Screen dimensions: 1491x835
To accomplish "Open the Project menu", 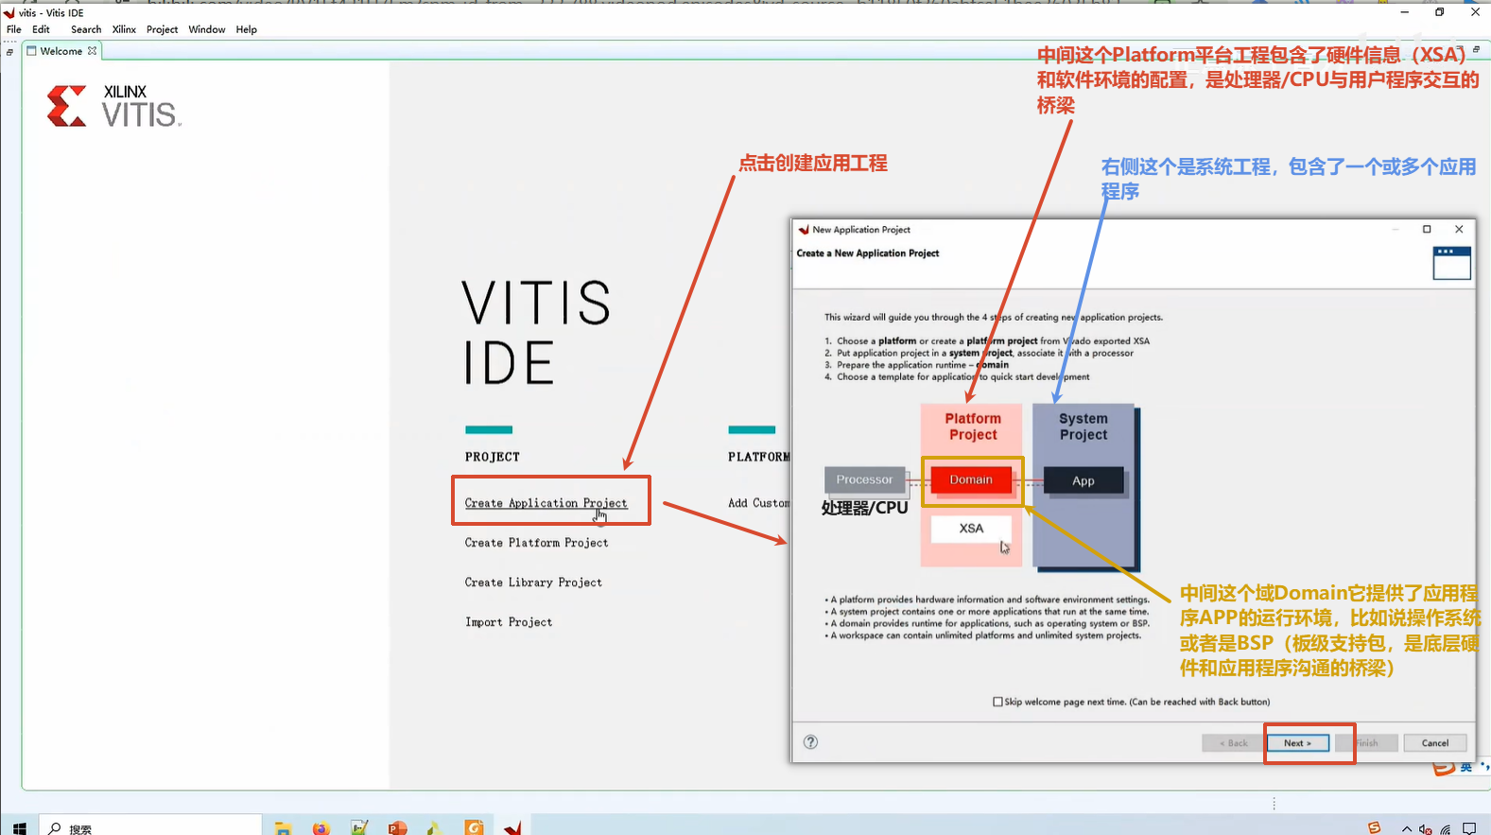I will coord(163,29).
